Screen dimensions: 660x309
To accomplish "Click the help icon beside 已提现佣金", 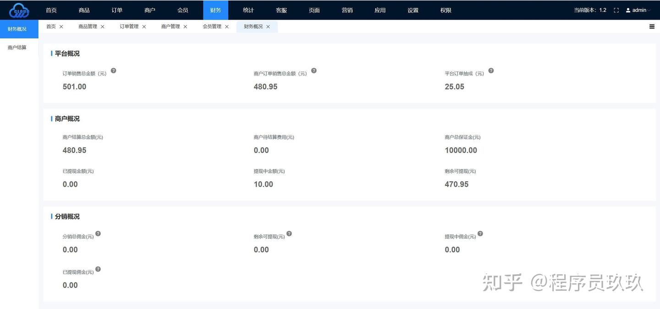I will pyautogui.click(x=98, y=269).
